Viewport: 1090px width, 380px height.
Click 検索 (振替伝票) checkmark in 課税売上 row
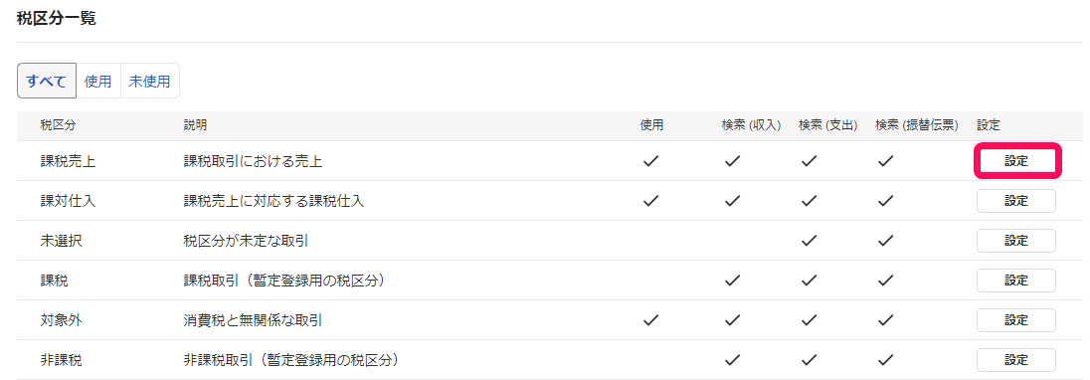tap(884, 161)
